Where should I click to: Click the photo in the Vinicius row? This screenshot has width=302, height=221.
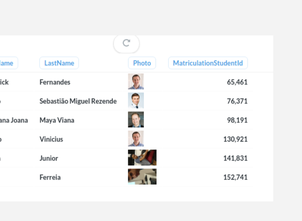[136, 138]
